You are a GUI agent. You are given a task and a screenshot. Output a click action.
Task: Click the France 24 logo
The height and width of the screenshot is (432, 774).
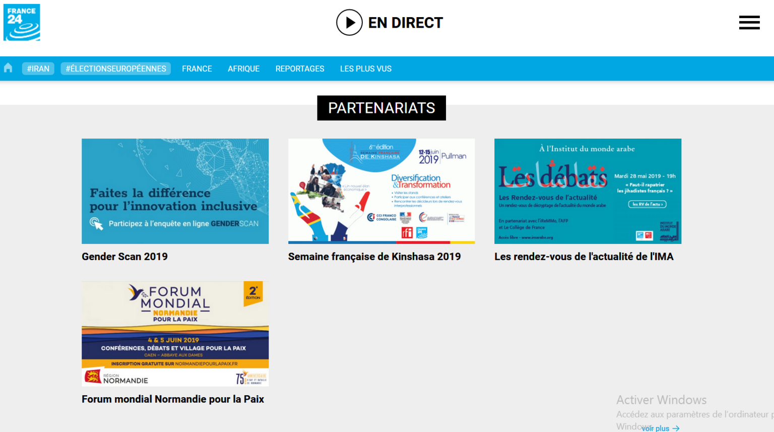(x=22, y=23)
